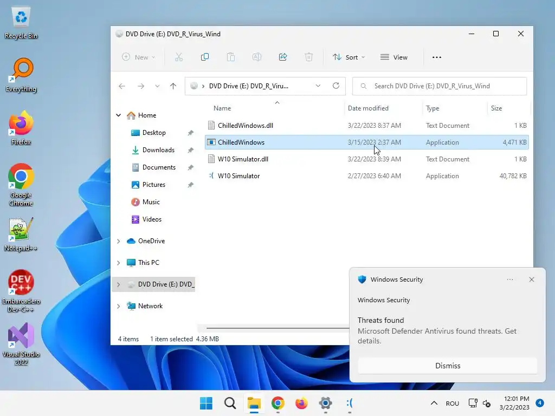Image resolution: width=555 pixels, height=416 pixels.
Task: Go up one folder level arrow
Action: click(x=173, y=86)
